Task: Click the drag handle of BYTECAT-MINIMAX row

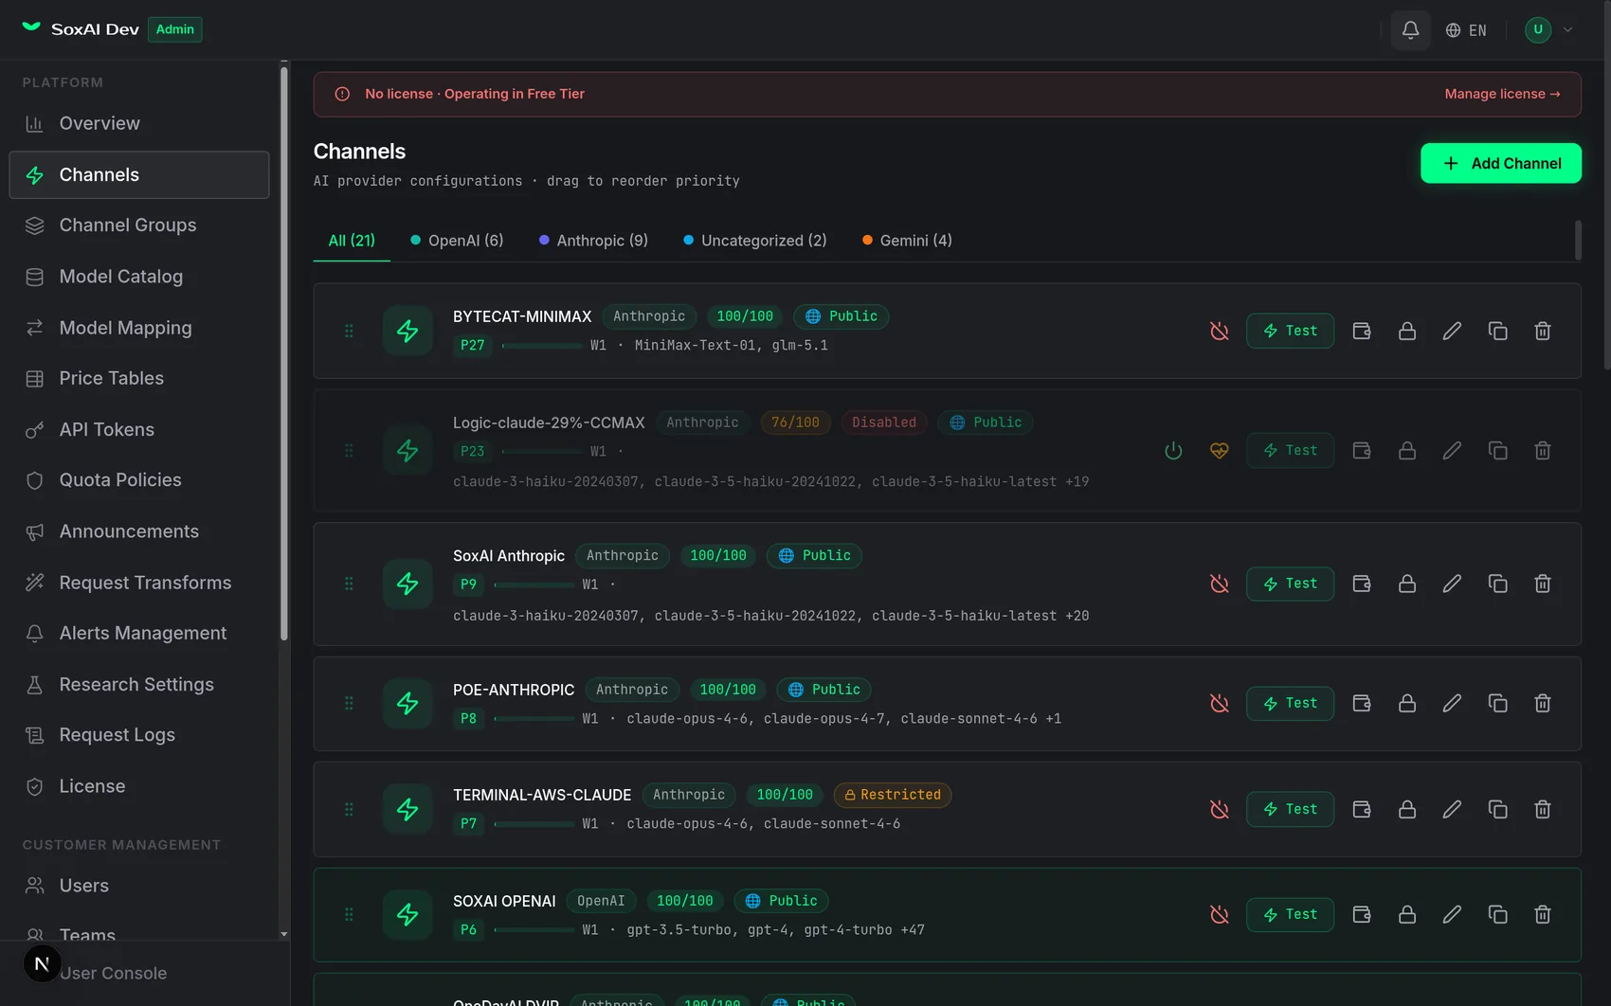Action: (x=349, y=331)
